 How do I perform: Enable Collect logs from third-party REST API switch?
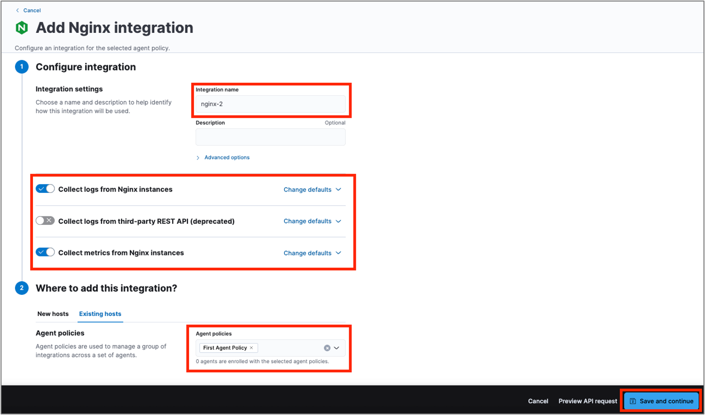coord(45,221)
